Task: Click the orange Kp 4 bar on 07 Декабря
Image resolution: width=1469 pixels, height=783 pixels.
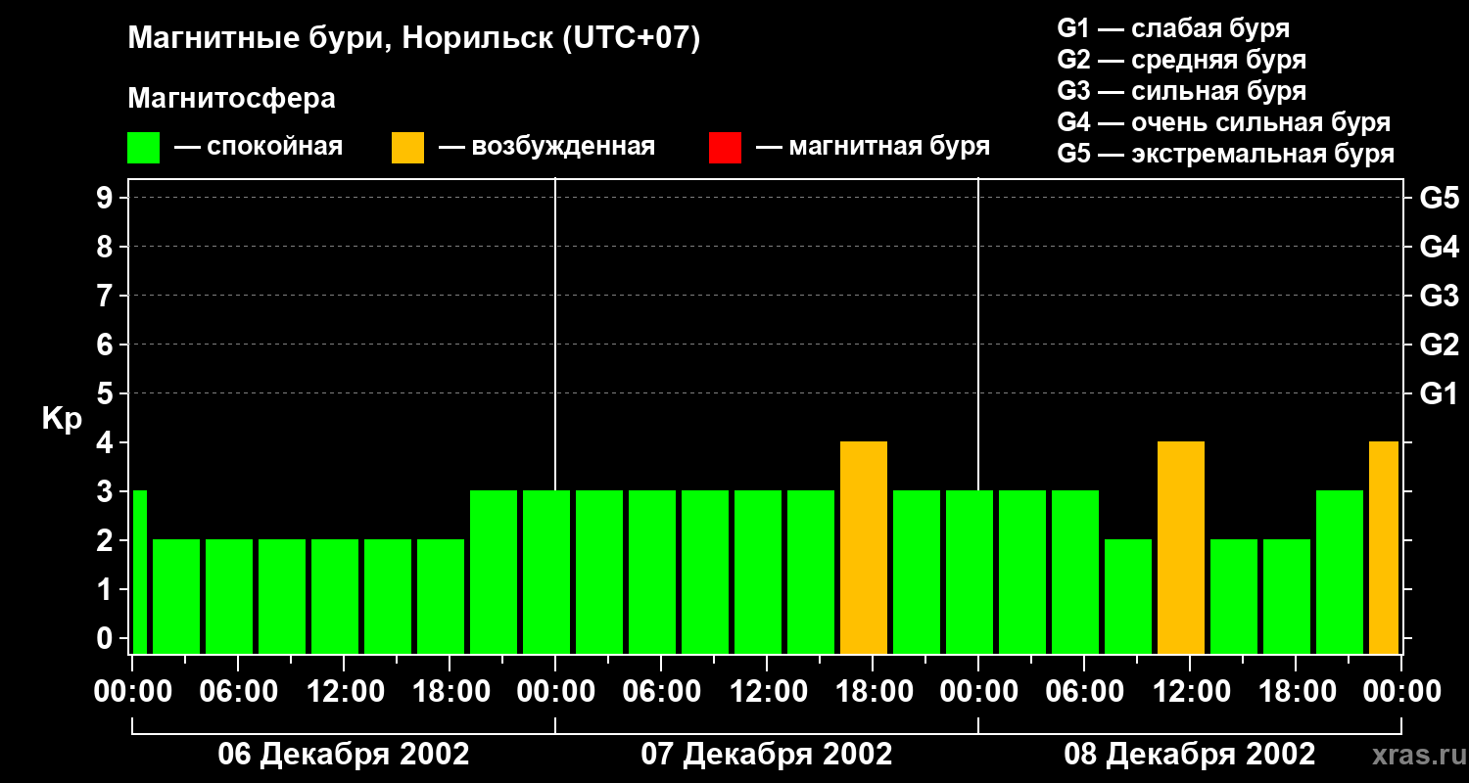Action: click(x=864, y=548)
